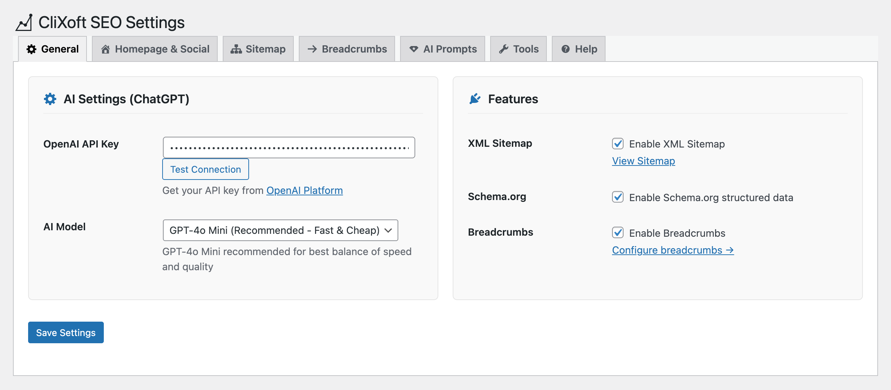
Task: Toggle Enable Schema.org structured data checkbox
Action: [x=618, y=197]
